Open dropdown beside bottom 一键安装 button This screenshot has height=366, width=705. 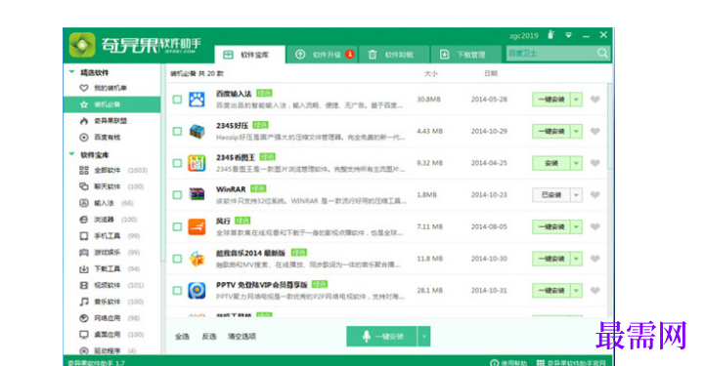pyautogui.click(x=424, y=336)
